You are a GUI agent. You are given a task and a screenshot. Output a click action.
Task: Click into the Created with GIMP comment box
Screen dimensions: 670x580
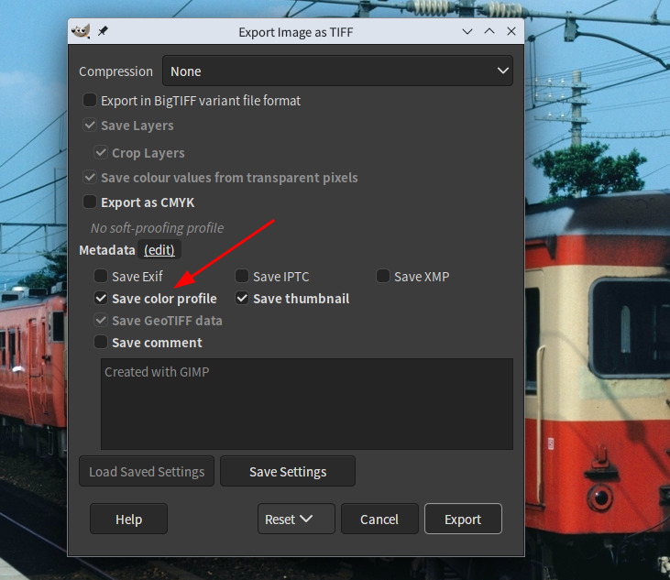[307, 404]
